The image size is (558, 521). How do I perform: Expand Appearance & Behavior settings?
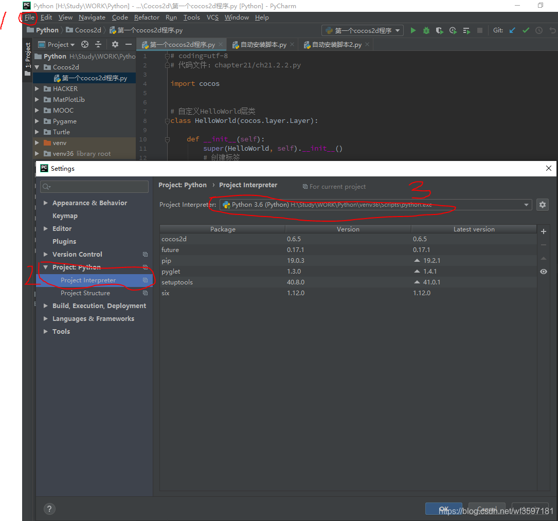click(x=46, y=203)
